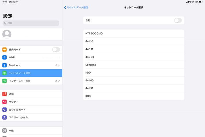The image size is (205, 137).
Task: Tap the 10:45 clock in status bar
Action: click(5, 2)
